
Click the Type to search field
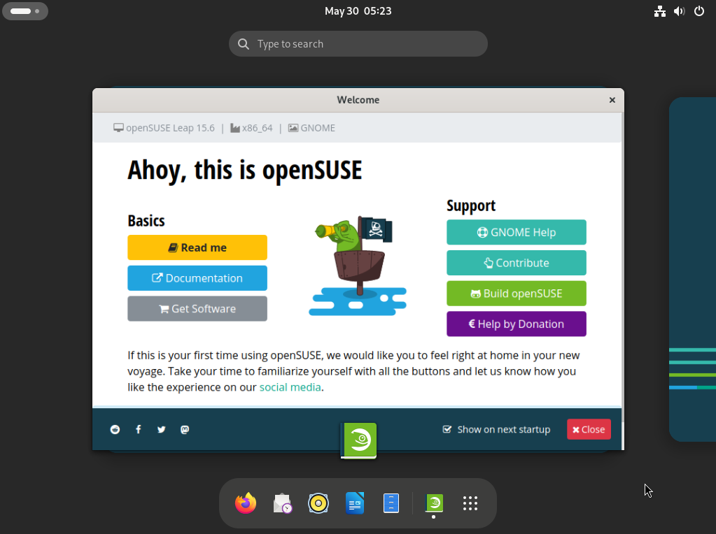358,44
